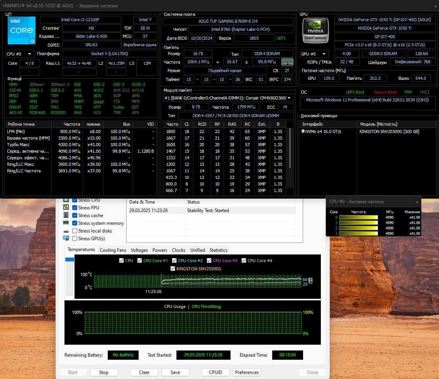Toggle CPU Core #2 graph checkbox

174,261
